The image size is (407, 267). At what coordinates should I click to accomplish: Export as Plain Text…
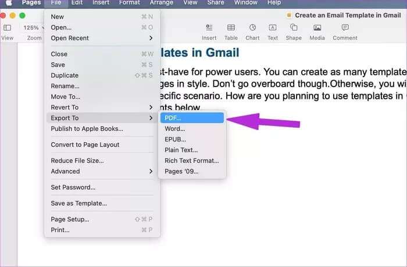tap(192, 150)
